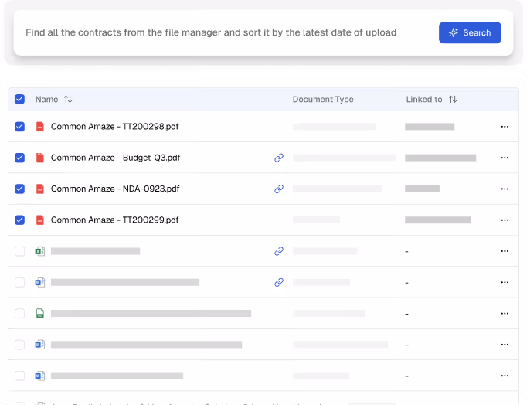Image resolution: width=527 pixels, height=405 pixels.
Task: Open file Common Amaze - NDA-0923.pdf
Action: (115, 189)
